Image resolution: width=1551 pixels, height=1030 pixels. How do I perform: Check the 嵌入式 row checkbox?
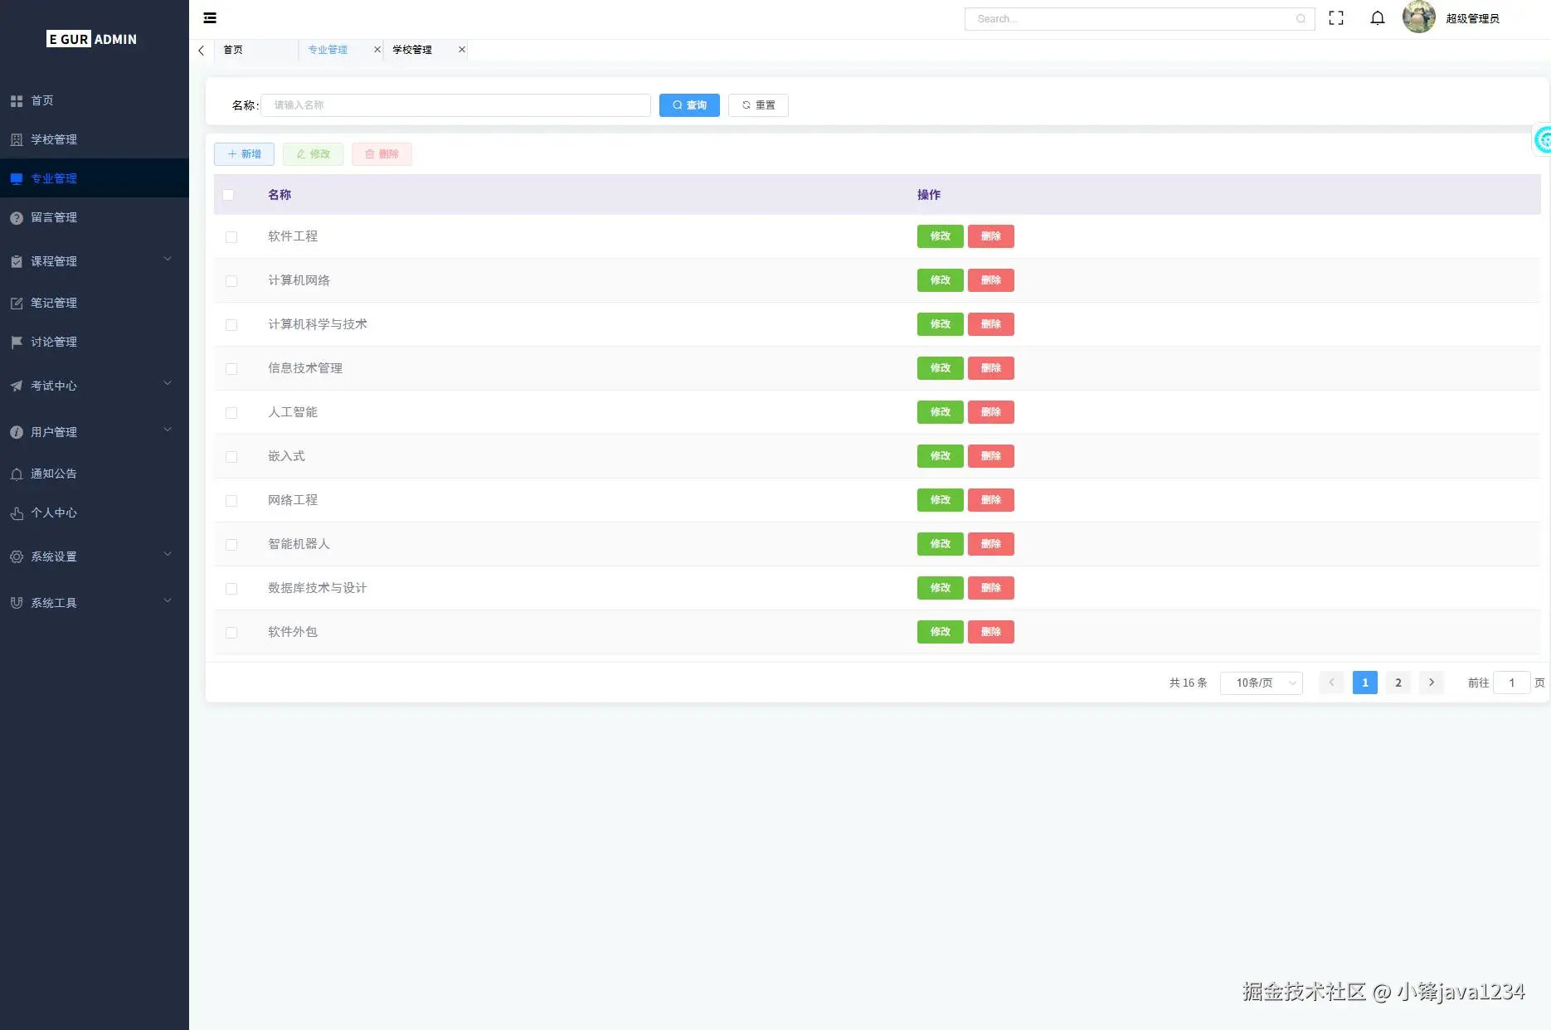tap(231, 457)
